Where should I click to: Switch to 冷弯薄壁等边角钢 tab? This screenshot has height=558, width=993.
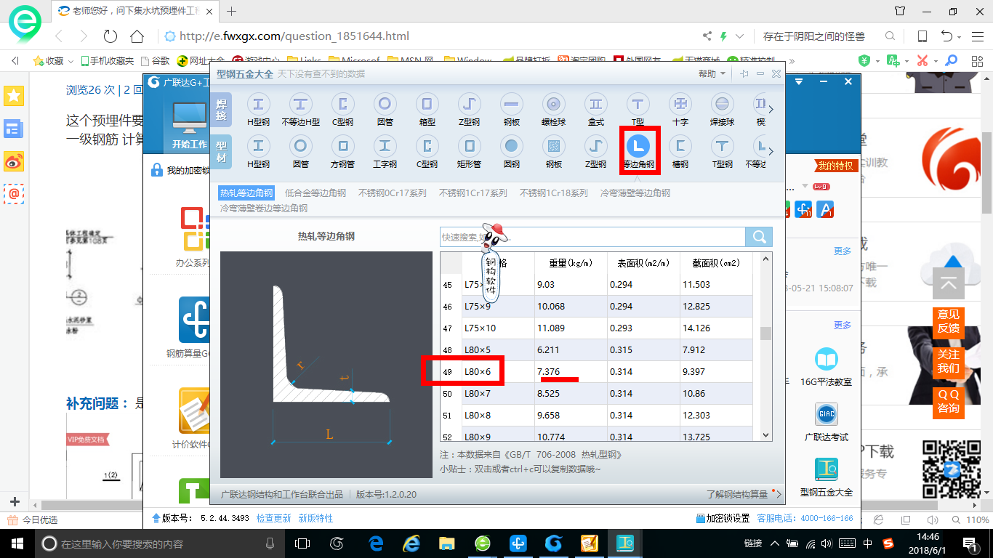pos(635,193)
